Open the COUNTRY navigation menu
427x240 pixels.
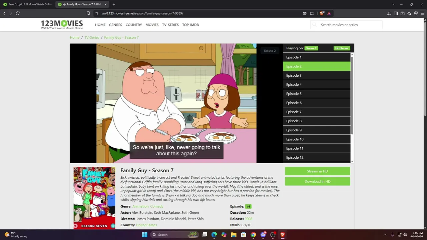point(134,25)
